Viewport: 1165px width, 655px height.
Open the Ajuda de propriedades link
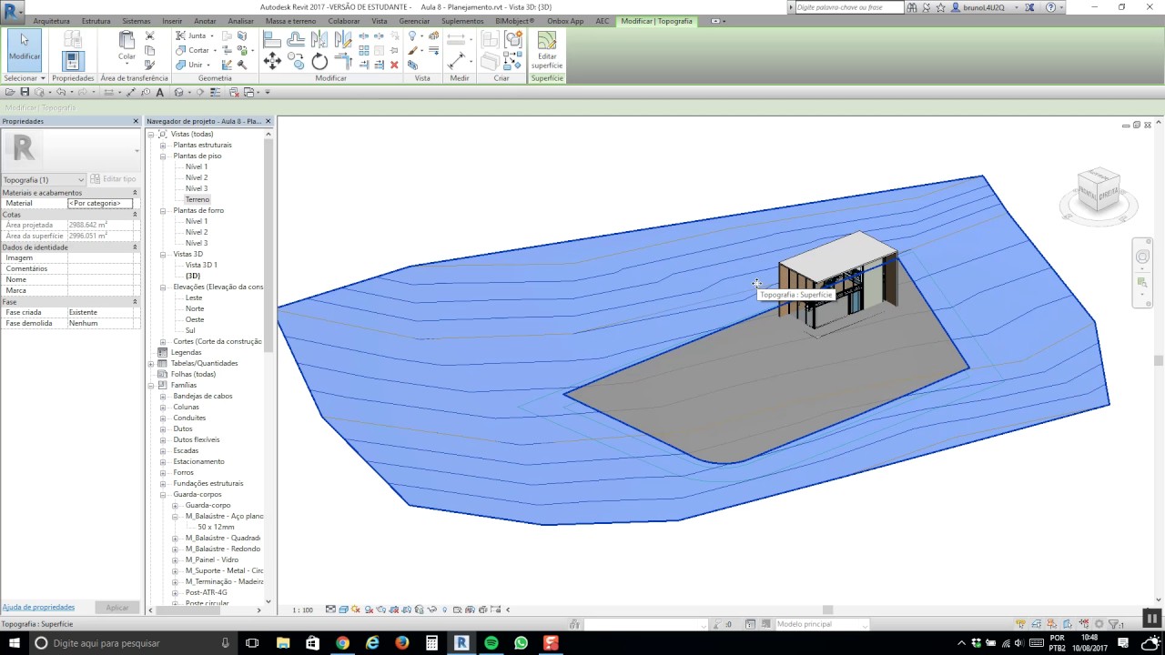38,607
